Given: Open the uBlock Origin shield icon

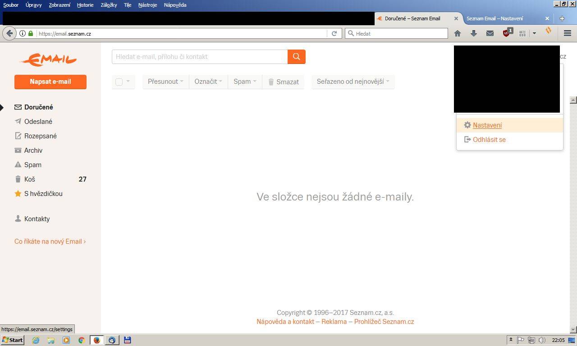Looking at the screenshot, I should pos(507,33).
